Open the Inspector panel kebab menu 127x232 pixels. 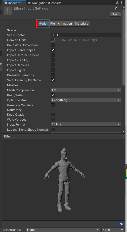[122, 3]
